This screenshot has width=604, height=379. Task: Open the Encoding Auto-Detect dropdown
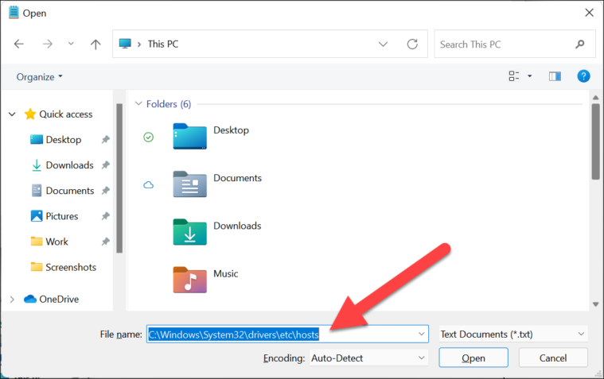[368, 358]
